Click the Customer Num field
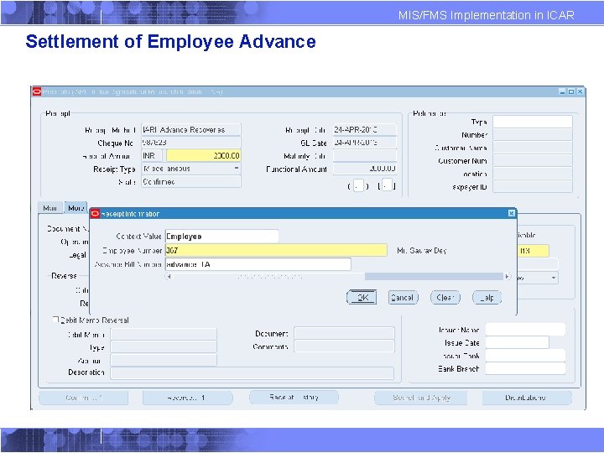This screenshot has height=453, width=604. 533,160
